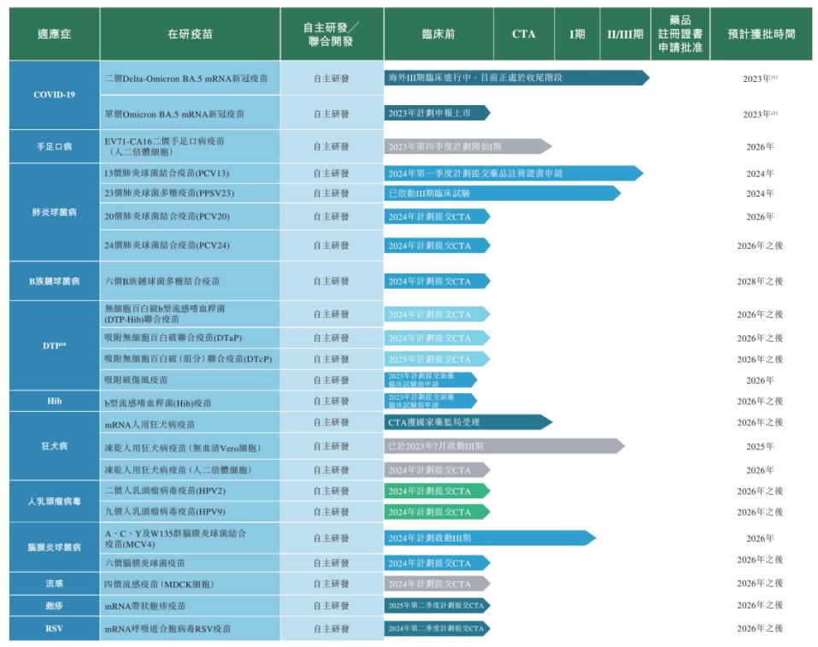The image size is (818, 647).
Task: Click the 適應症 column header
Action: point(54,34)
